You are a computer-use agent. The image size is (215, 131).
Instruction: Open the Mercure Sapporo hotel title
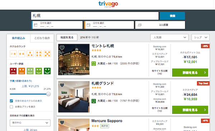coord(107,121)
